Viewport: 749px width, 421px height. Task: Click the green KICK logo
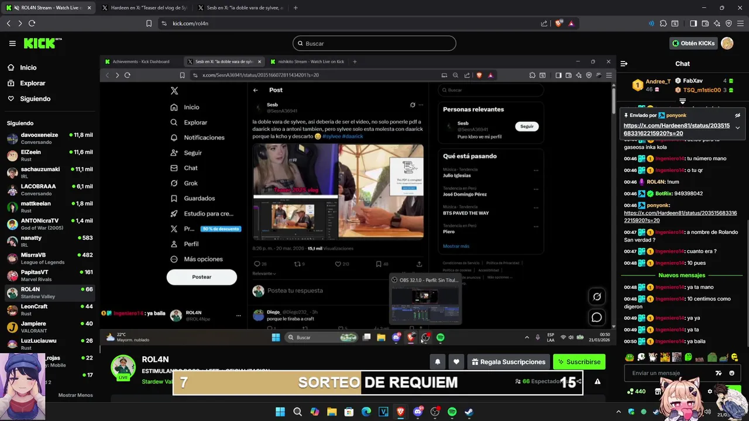[x=42, y=43]
